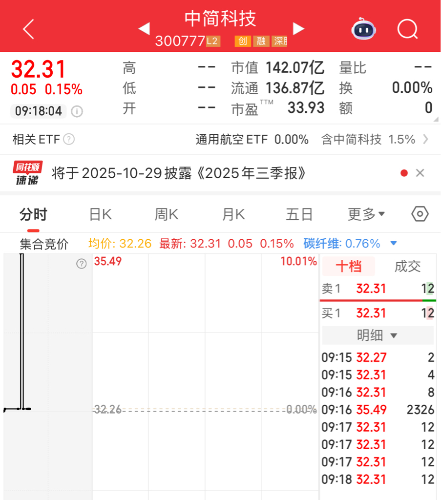Switch to the 周K tab
Viewport: 441px width, 500px height.
167,214
